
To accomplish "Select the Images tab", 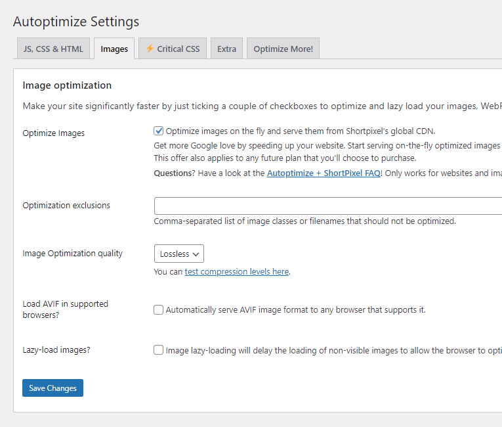I will [114, 49].
